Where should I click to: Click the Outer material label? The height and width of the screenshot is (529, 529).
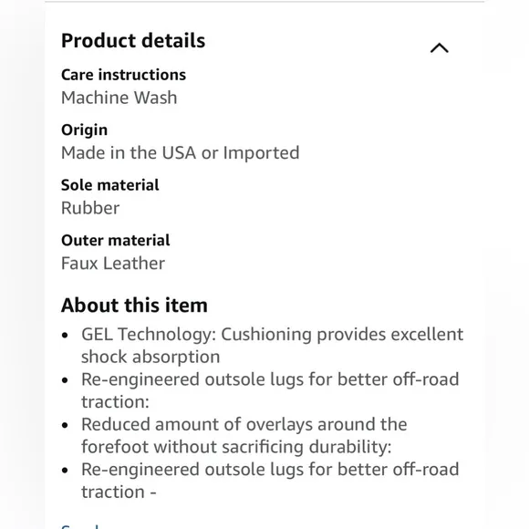[116, 240]
